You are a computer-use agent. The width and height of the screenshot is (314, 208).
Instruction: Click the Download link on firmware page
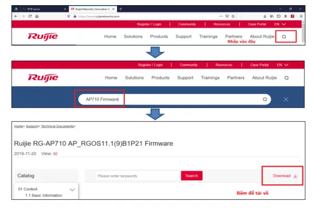click(282, 176)
